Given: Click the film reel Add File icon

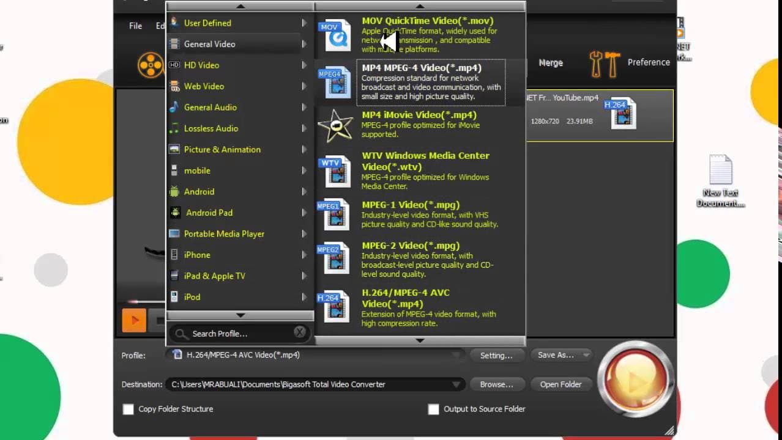Looking at the screenshot, I should click(151, 65).
